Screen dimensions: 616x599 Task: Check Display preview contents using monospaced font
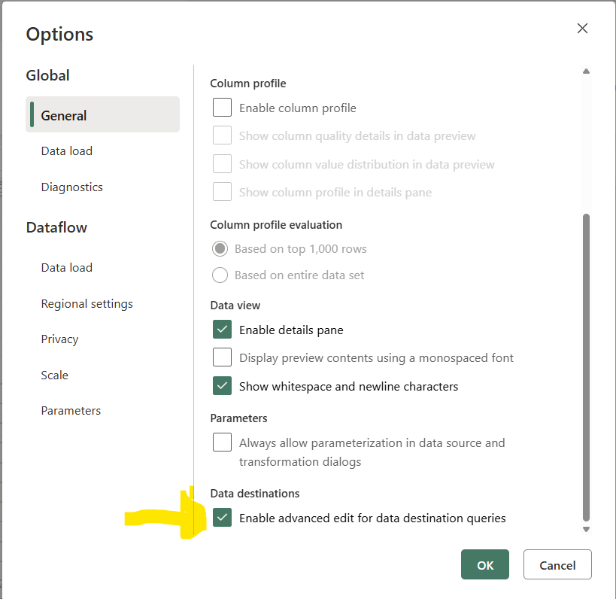[222, 357]
